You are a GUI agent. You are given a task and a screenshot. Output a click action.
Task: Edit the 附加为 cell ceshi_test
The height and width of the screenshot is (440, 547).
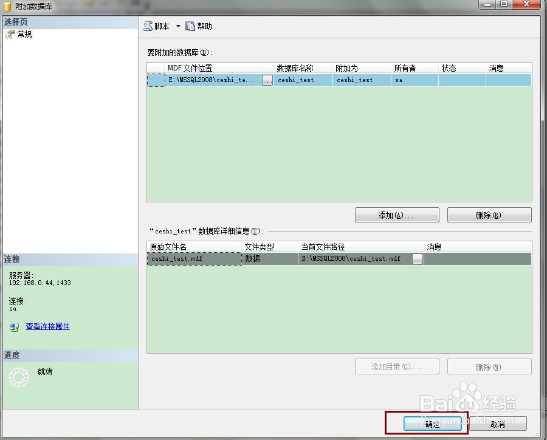[x=362, y=80]
